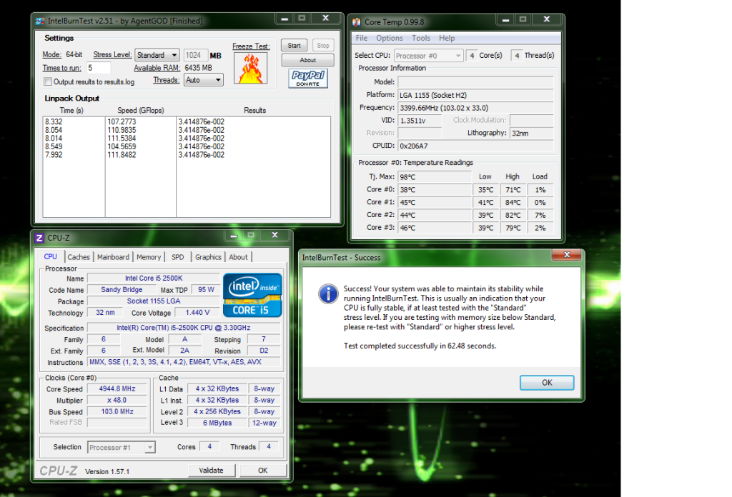Click the PayPal Donate image button
The width and height of the screenshot is (732, 497).
pos(308,79)
